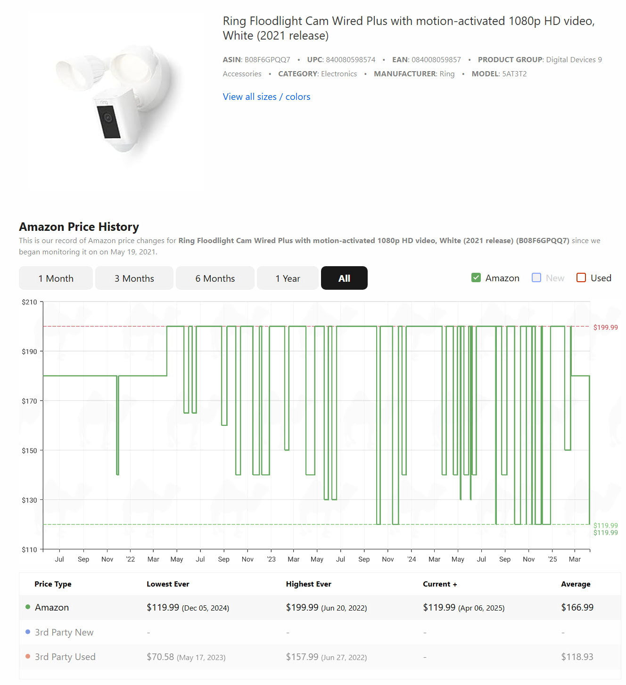Click the UPC value 840080598574
The width and height of the screenshot is (626, 685).
click(x=351, y=60)
